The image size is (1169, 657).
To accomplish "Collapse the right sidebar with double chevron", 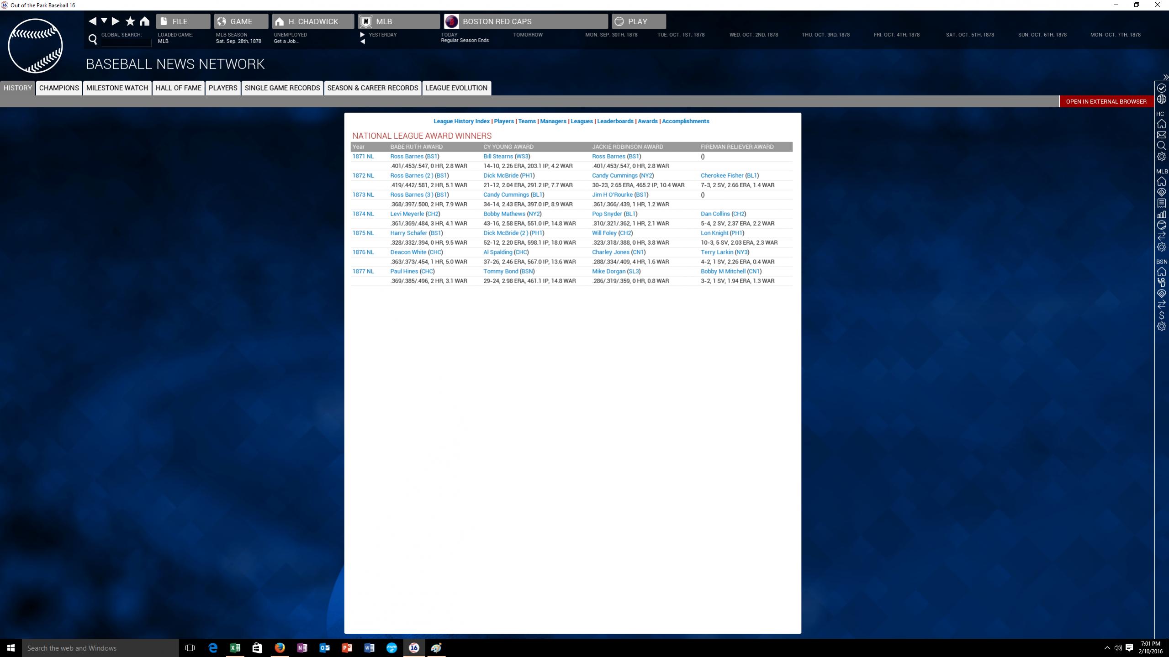I will tap(1165, 77).
